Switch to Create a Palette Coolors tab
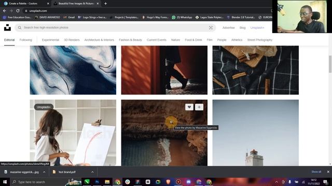Image resolution: width=332 pixels, height=186 pixels. [x=26, y=4]
